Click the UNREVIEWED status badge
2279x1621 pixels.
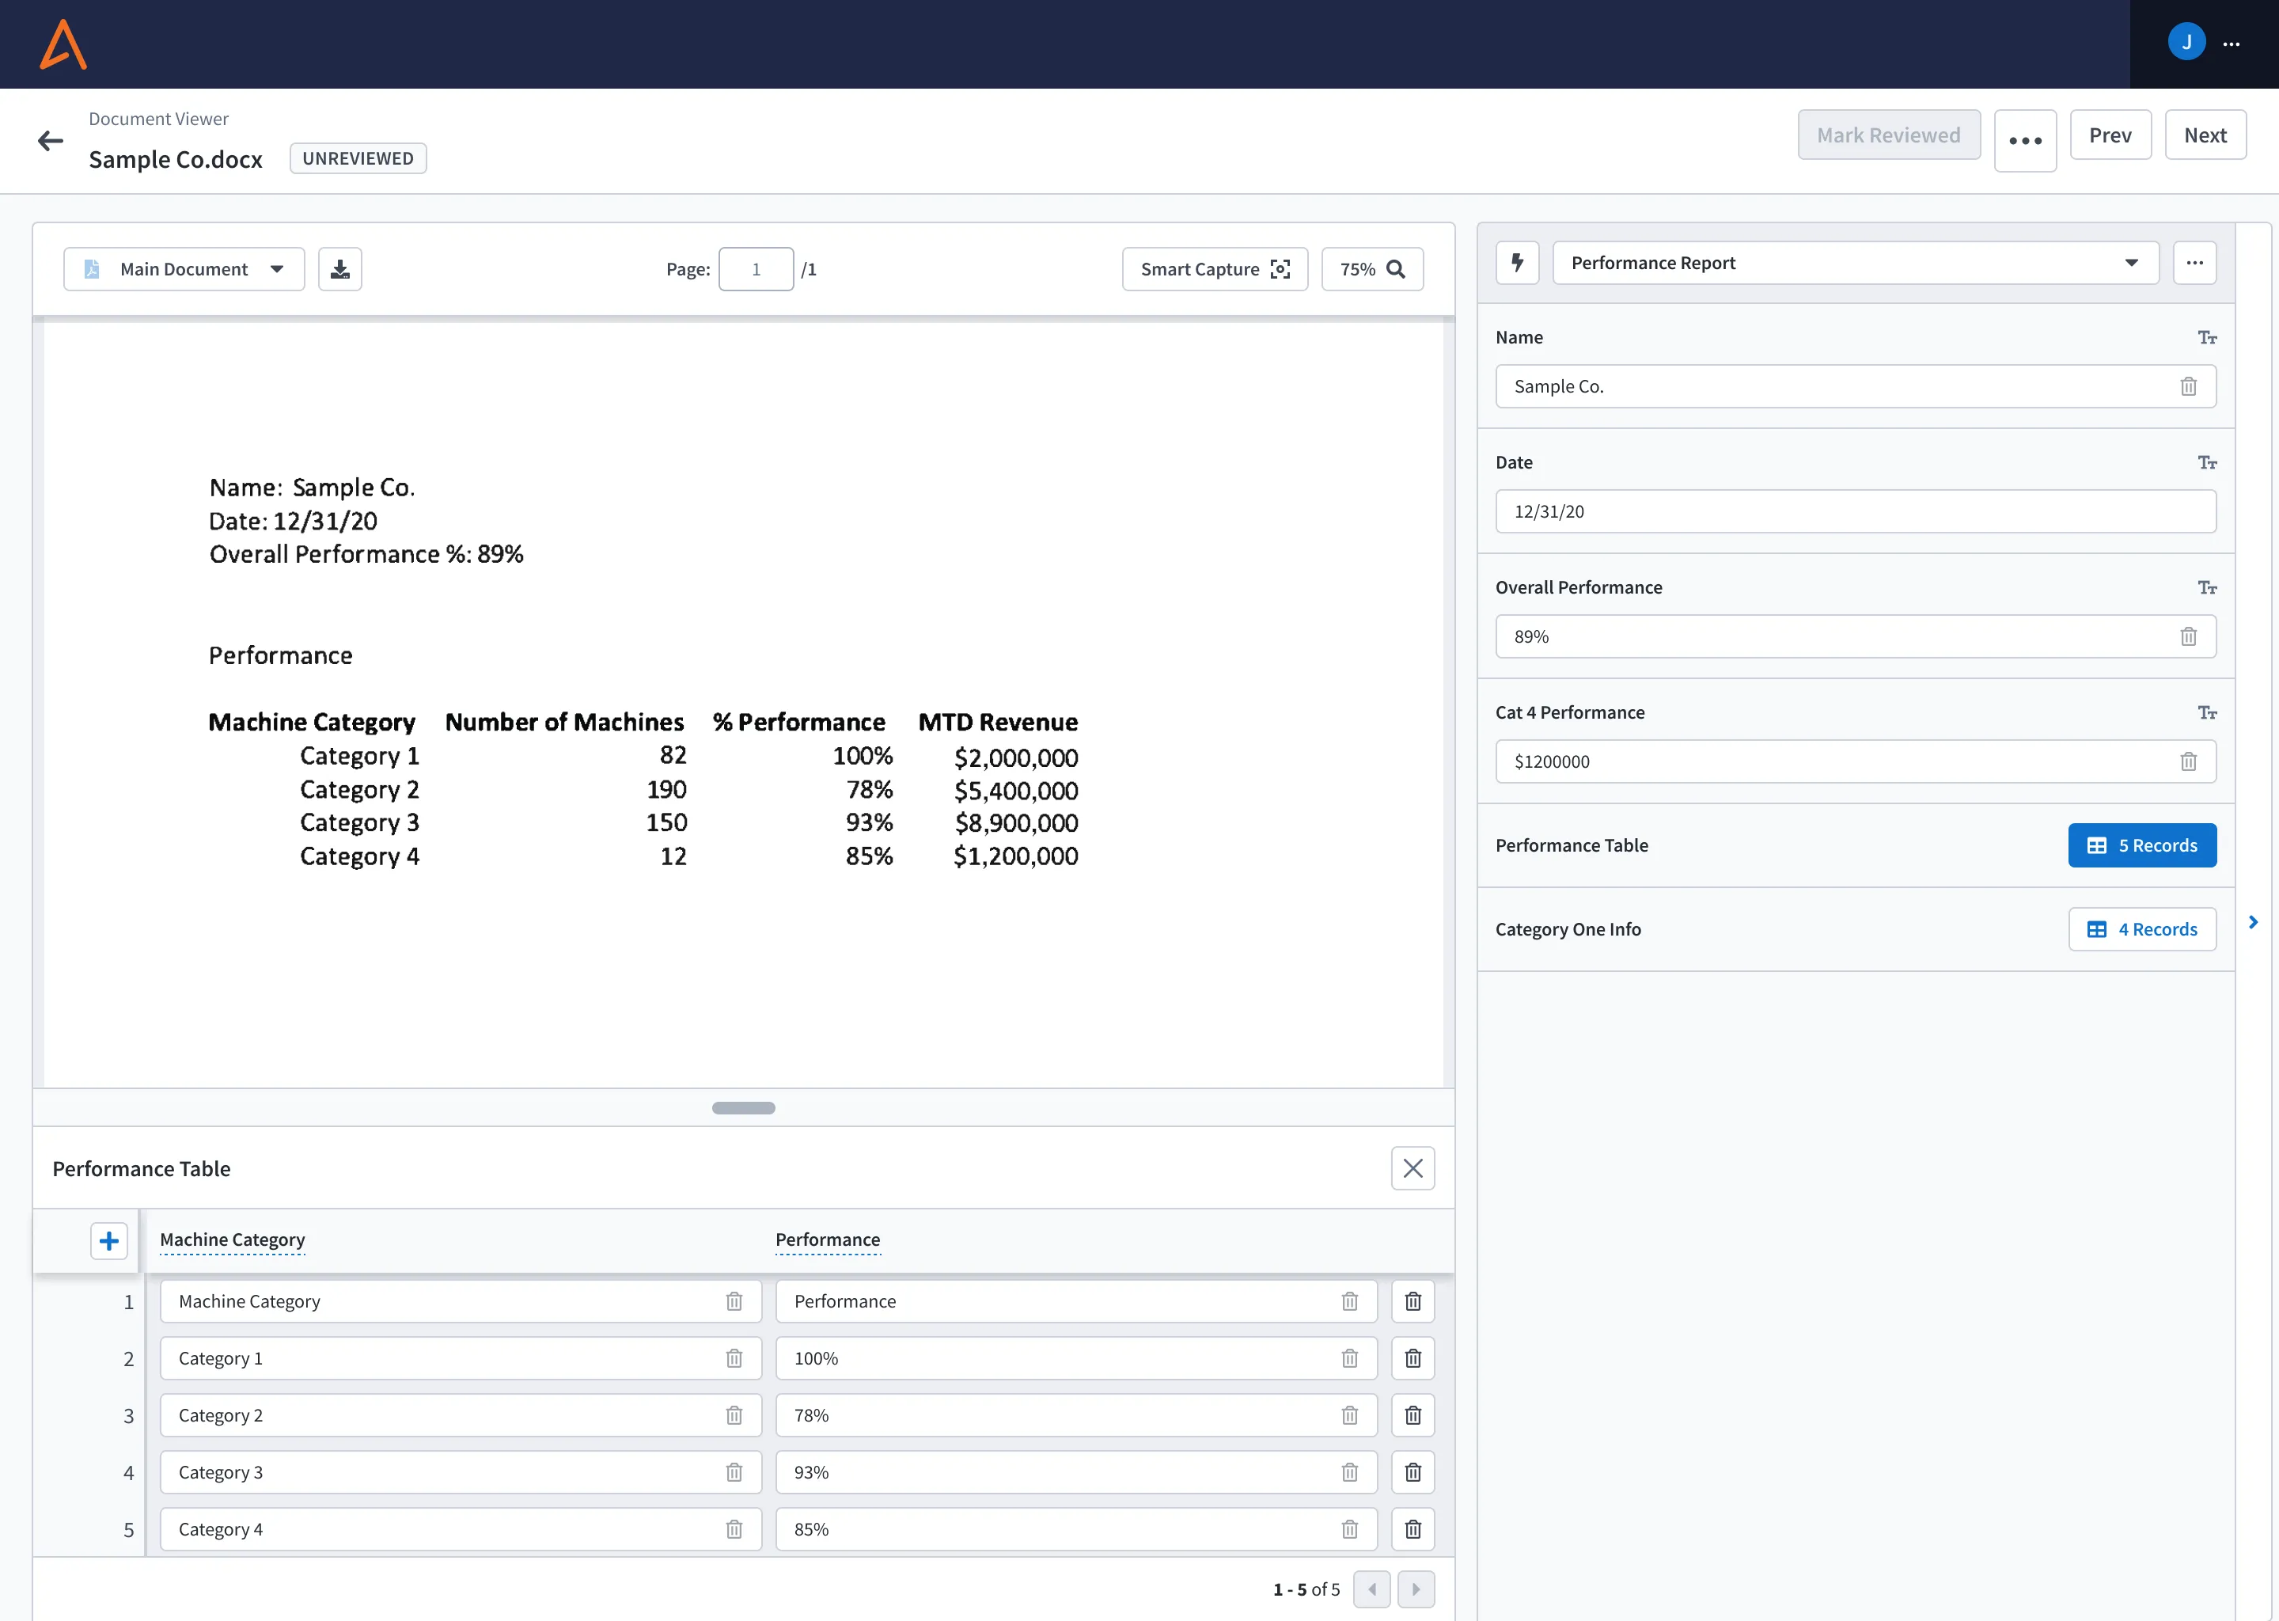click(358, 159)
